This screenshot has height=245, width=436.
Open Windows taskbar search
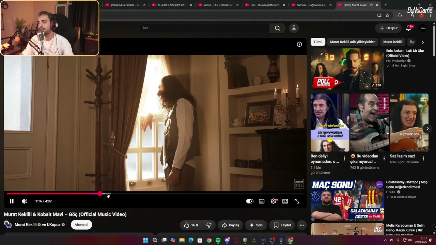(x=155, y=240)
